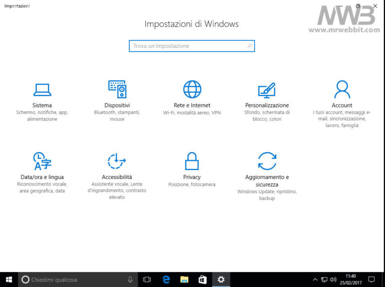The height and width of the screenshot is (287, 385).
Task: Click the Settings gear taskbar icon
Action: [x=221, y=279]
